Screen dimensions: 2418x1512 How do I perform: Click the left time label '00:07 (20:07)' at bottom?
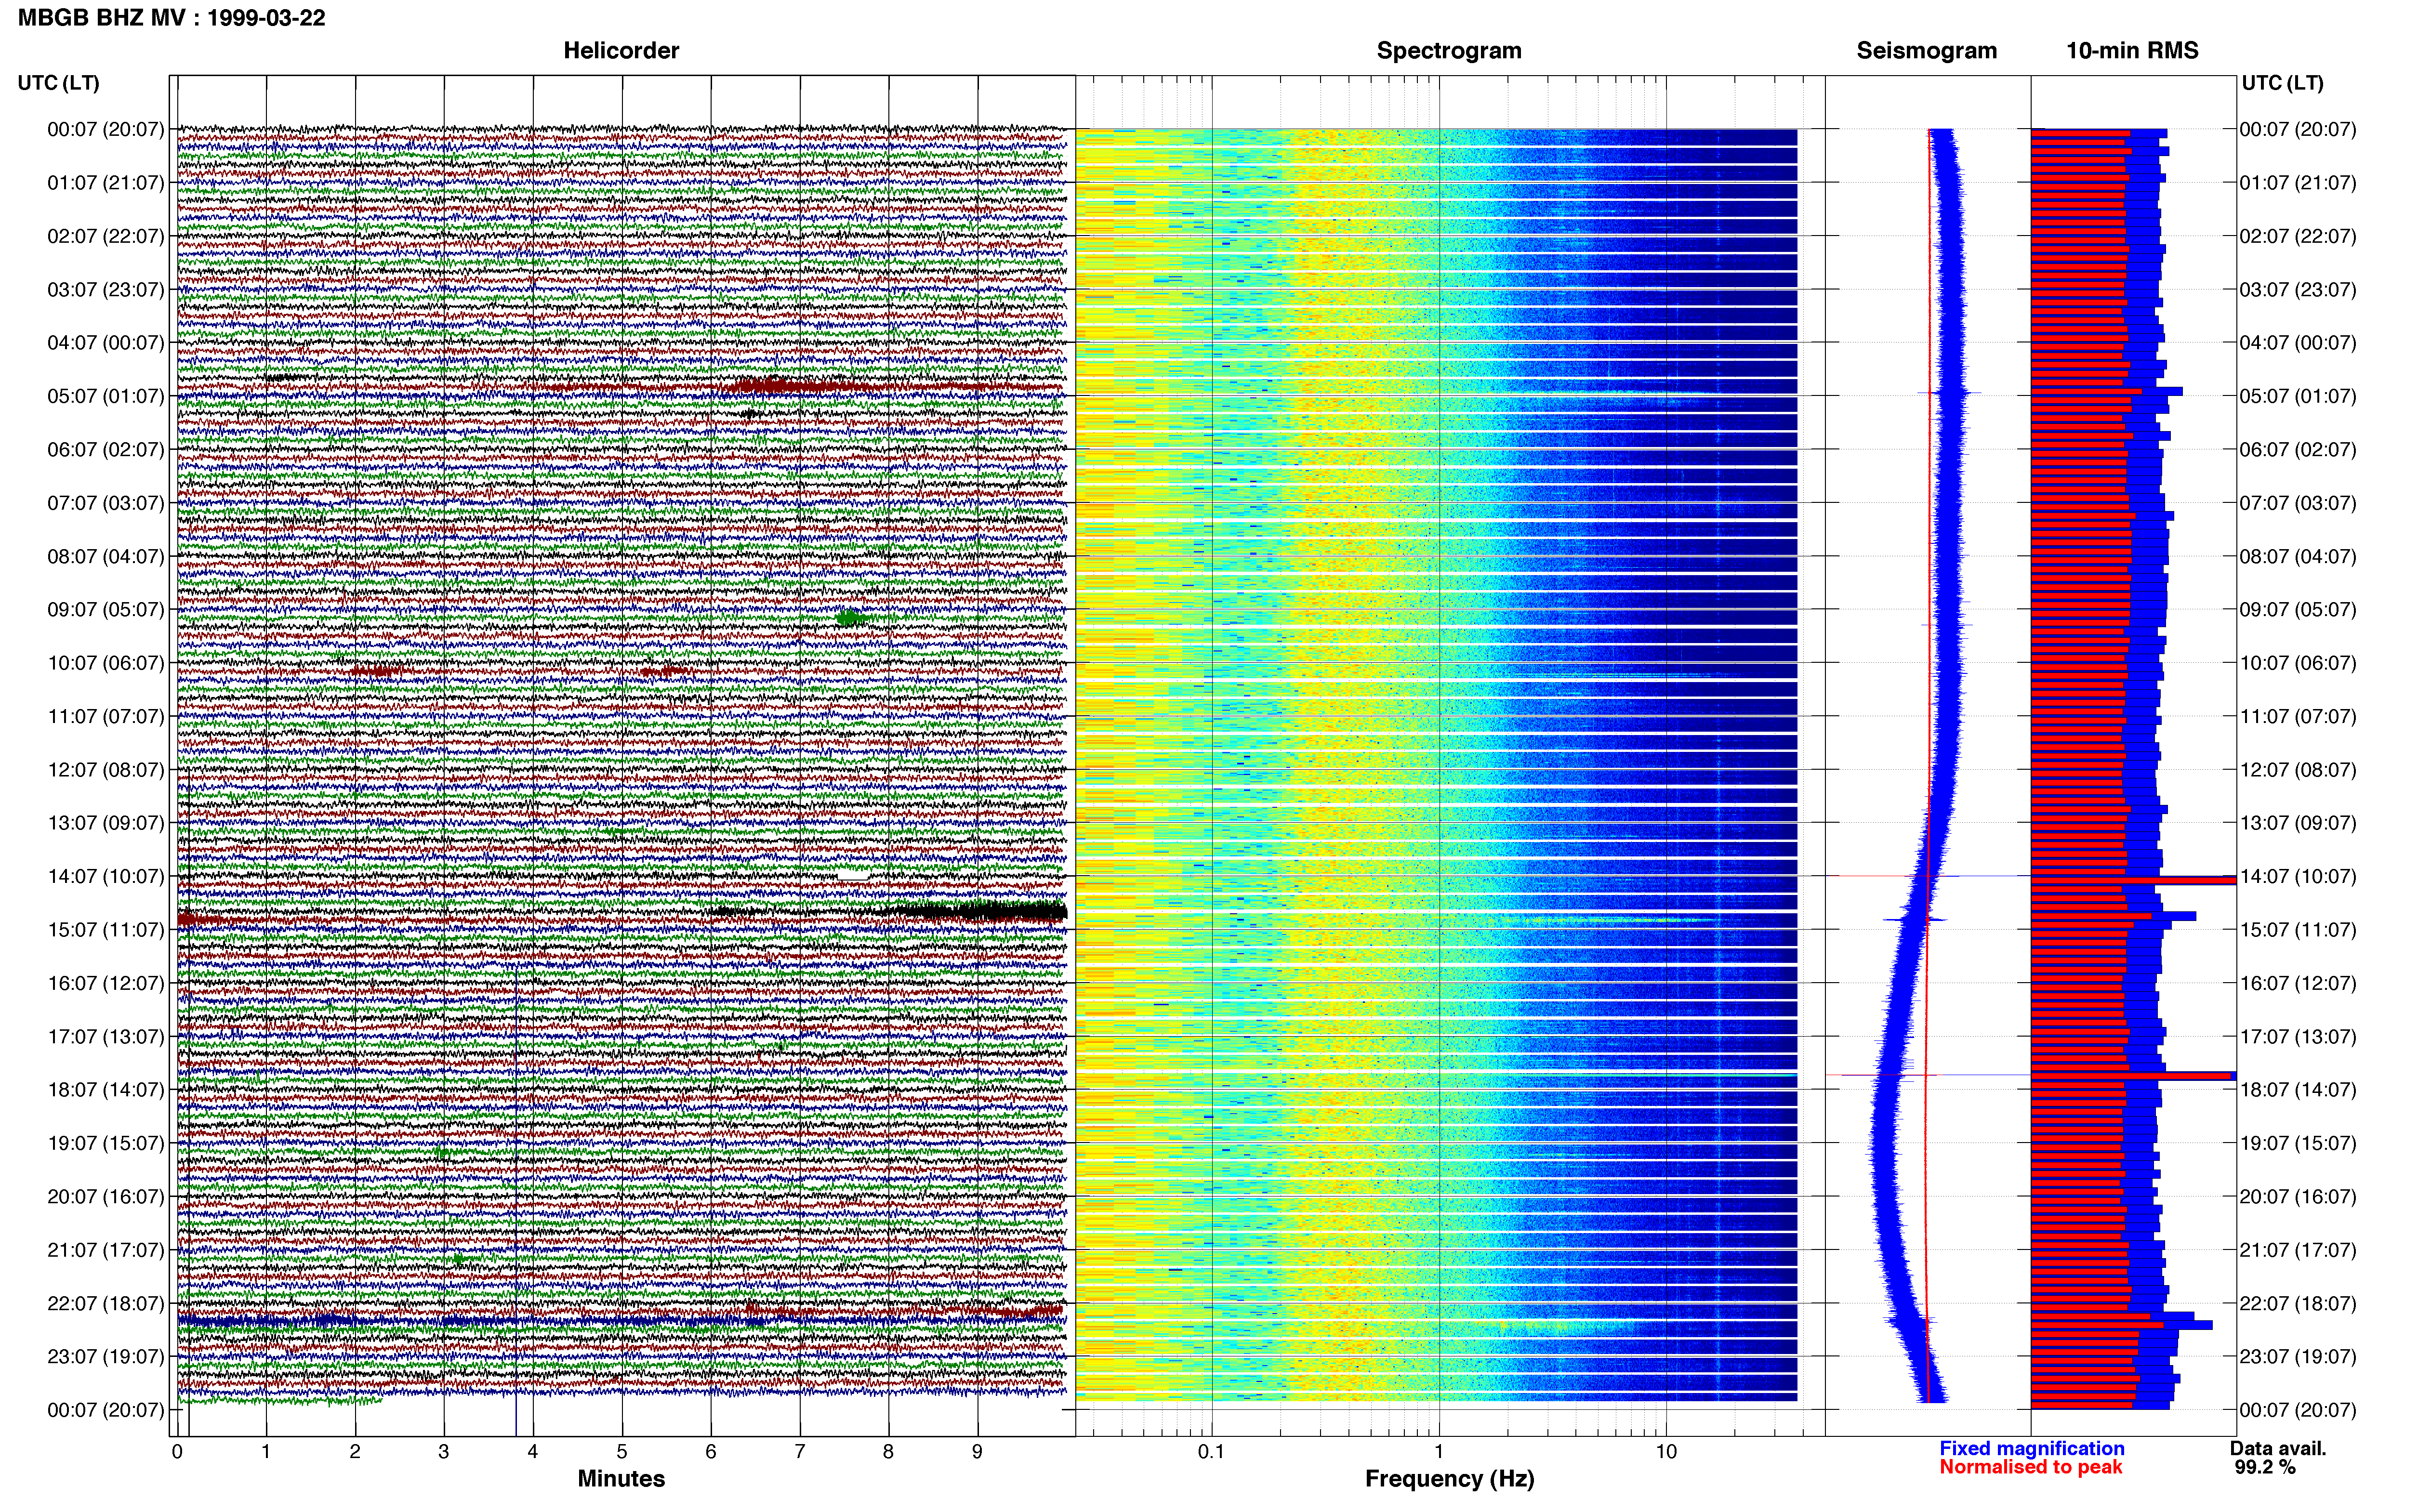tap(106, 1410)
